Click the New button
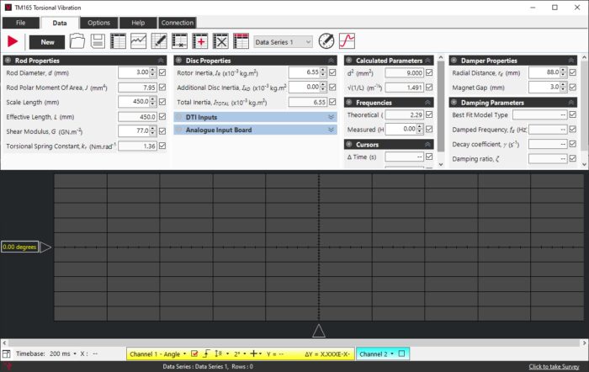 point(47,42)
